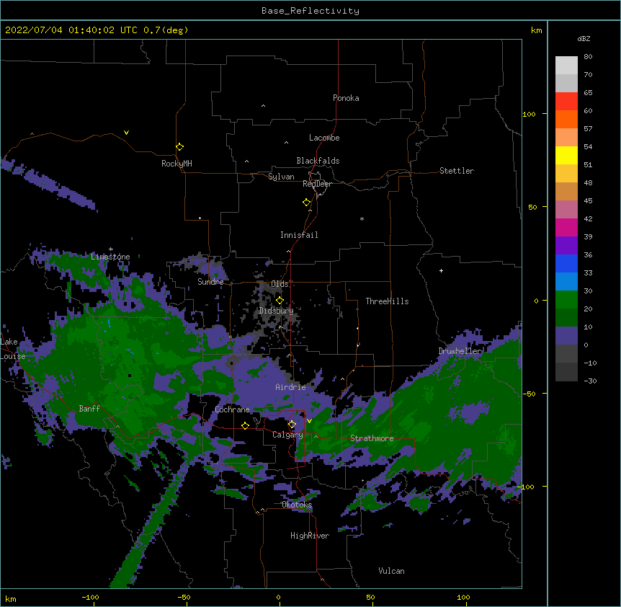This screenshot has height=607, width=621.
Task: Select the bright yellow 54 dBZ legend swatch
Action: click(566, 155)
